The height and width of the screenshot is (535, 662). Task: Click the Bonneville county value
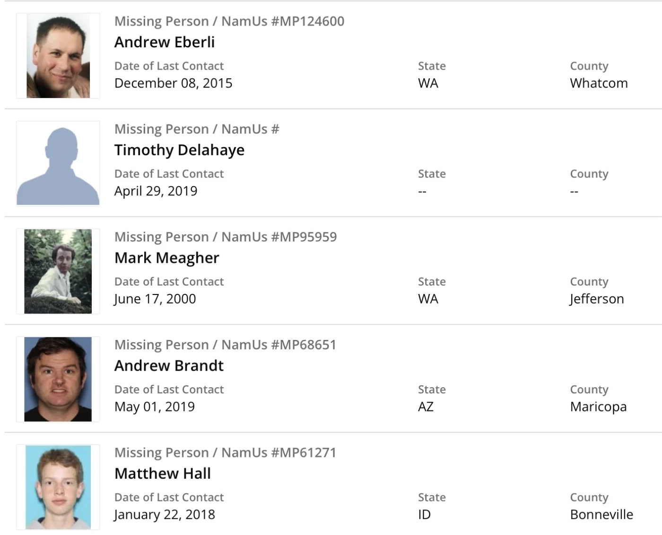coord(601,515)
